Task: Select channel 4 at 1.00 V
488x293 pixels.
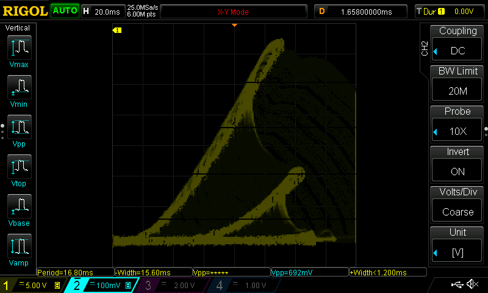Action: click(x=246, y=285)
